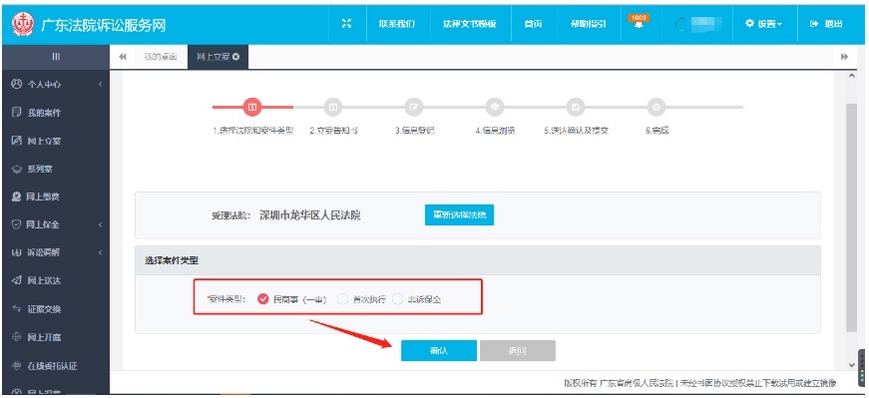Click 退出 logout button
This screenshot has width=869, height=398.
(826, 24)
